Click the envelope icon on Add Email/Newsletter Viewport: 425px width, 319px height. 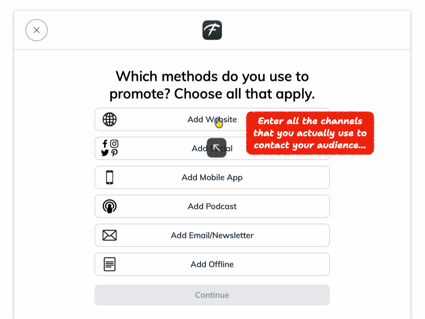click(109, 235)
